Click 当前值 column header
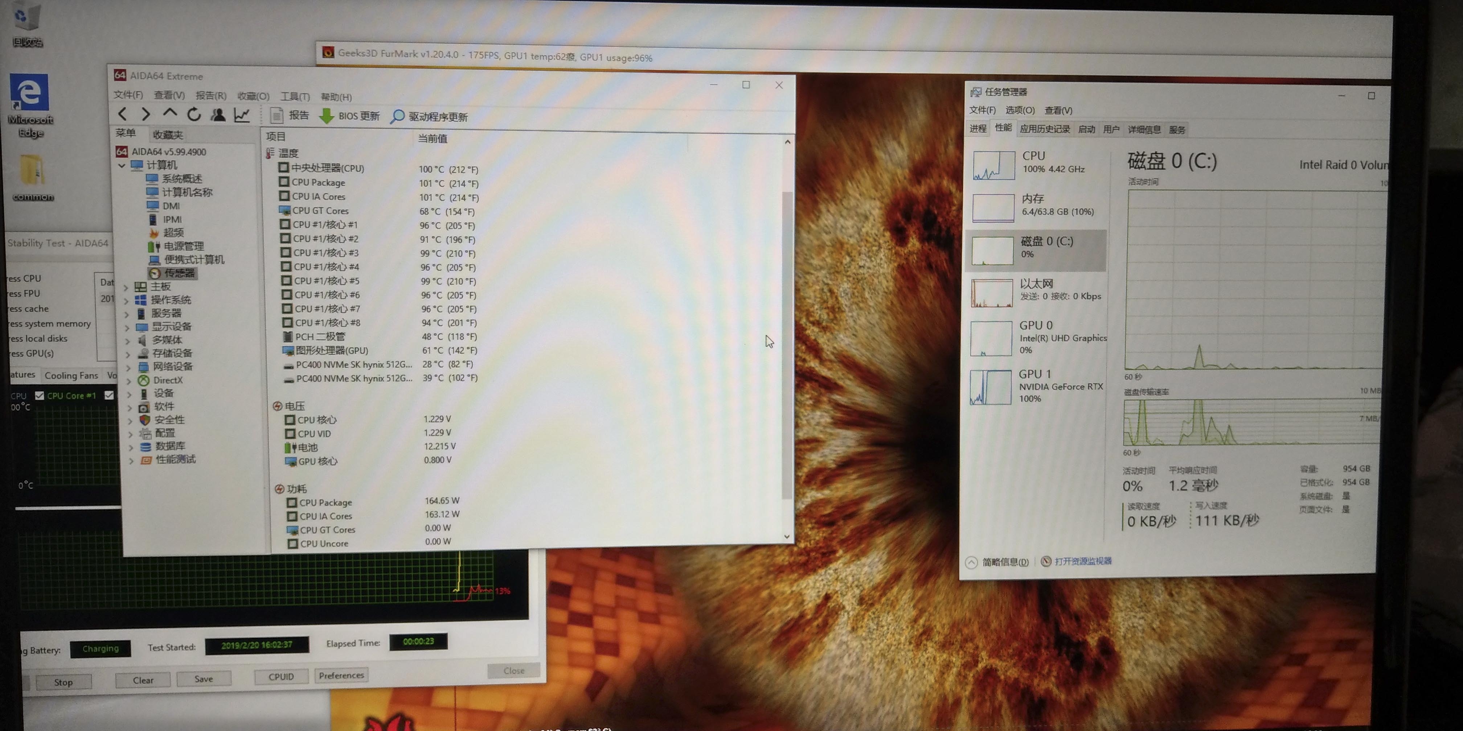 433,138
